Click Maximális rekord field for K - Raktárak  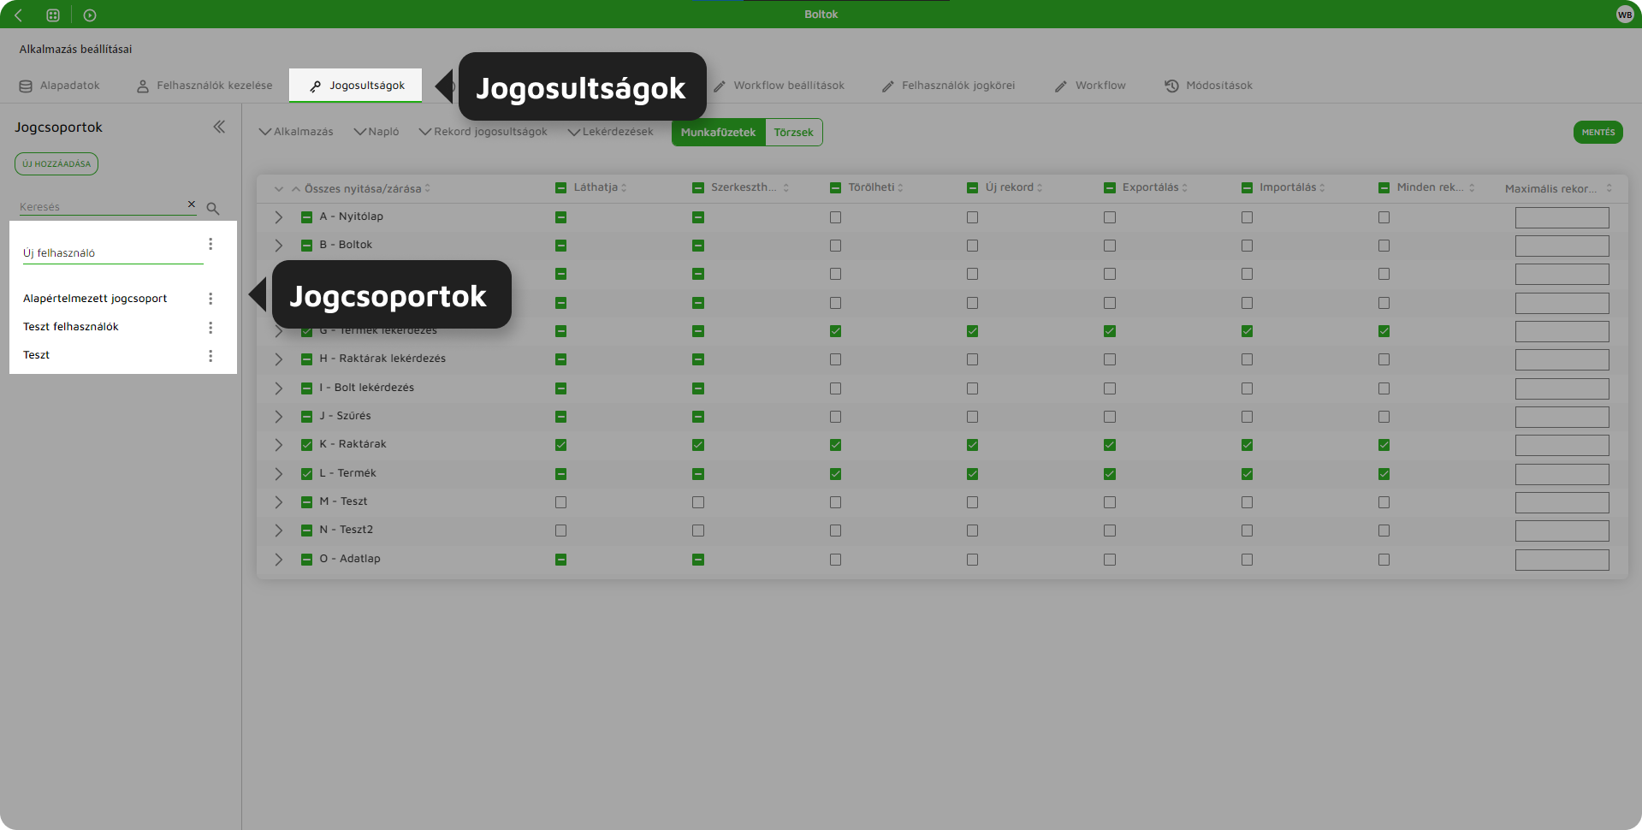pos(1562,445)
